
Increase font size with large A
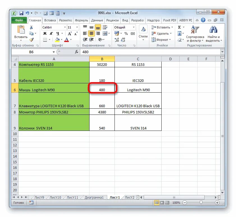[x=70, y=33]
